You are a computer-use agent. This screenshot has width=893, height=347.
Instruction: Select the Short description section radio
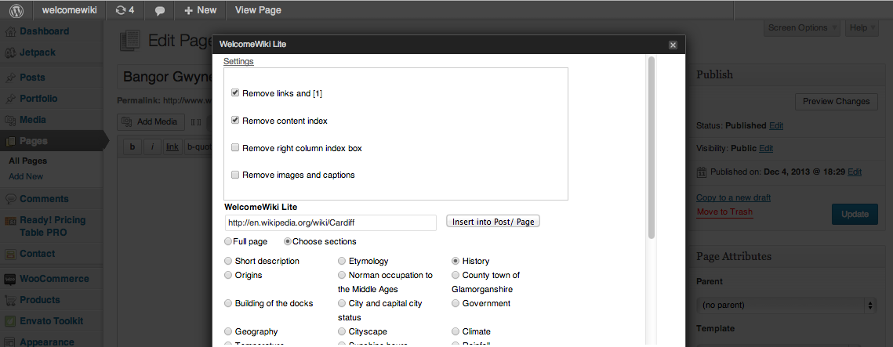coord(228,261)
